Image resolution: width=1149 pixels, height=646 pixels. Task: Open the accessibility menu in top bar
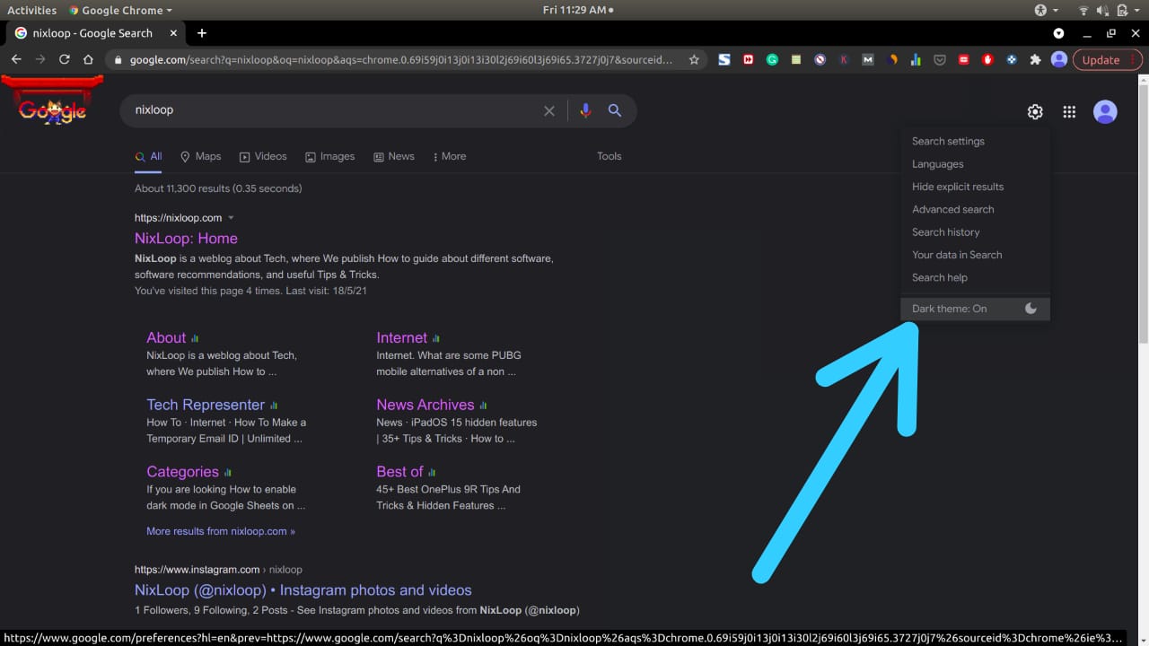tap(1046, 10)
